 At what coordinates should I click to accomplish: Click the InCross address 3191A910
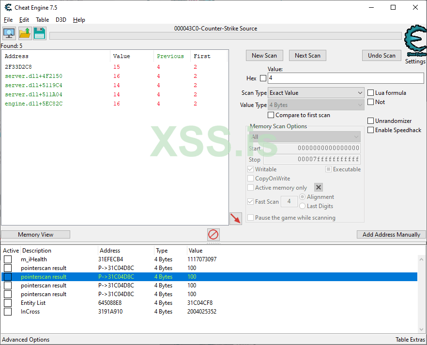(x=110, y=312)
